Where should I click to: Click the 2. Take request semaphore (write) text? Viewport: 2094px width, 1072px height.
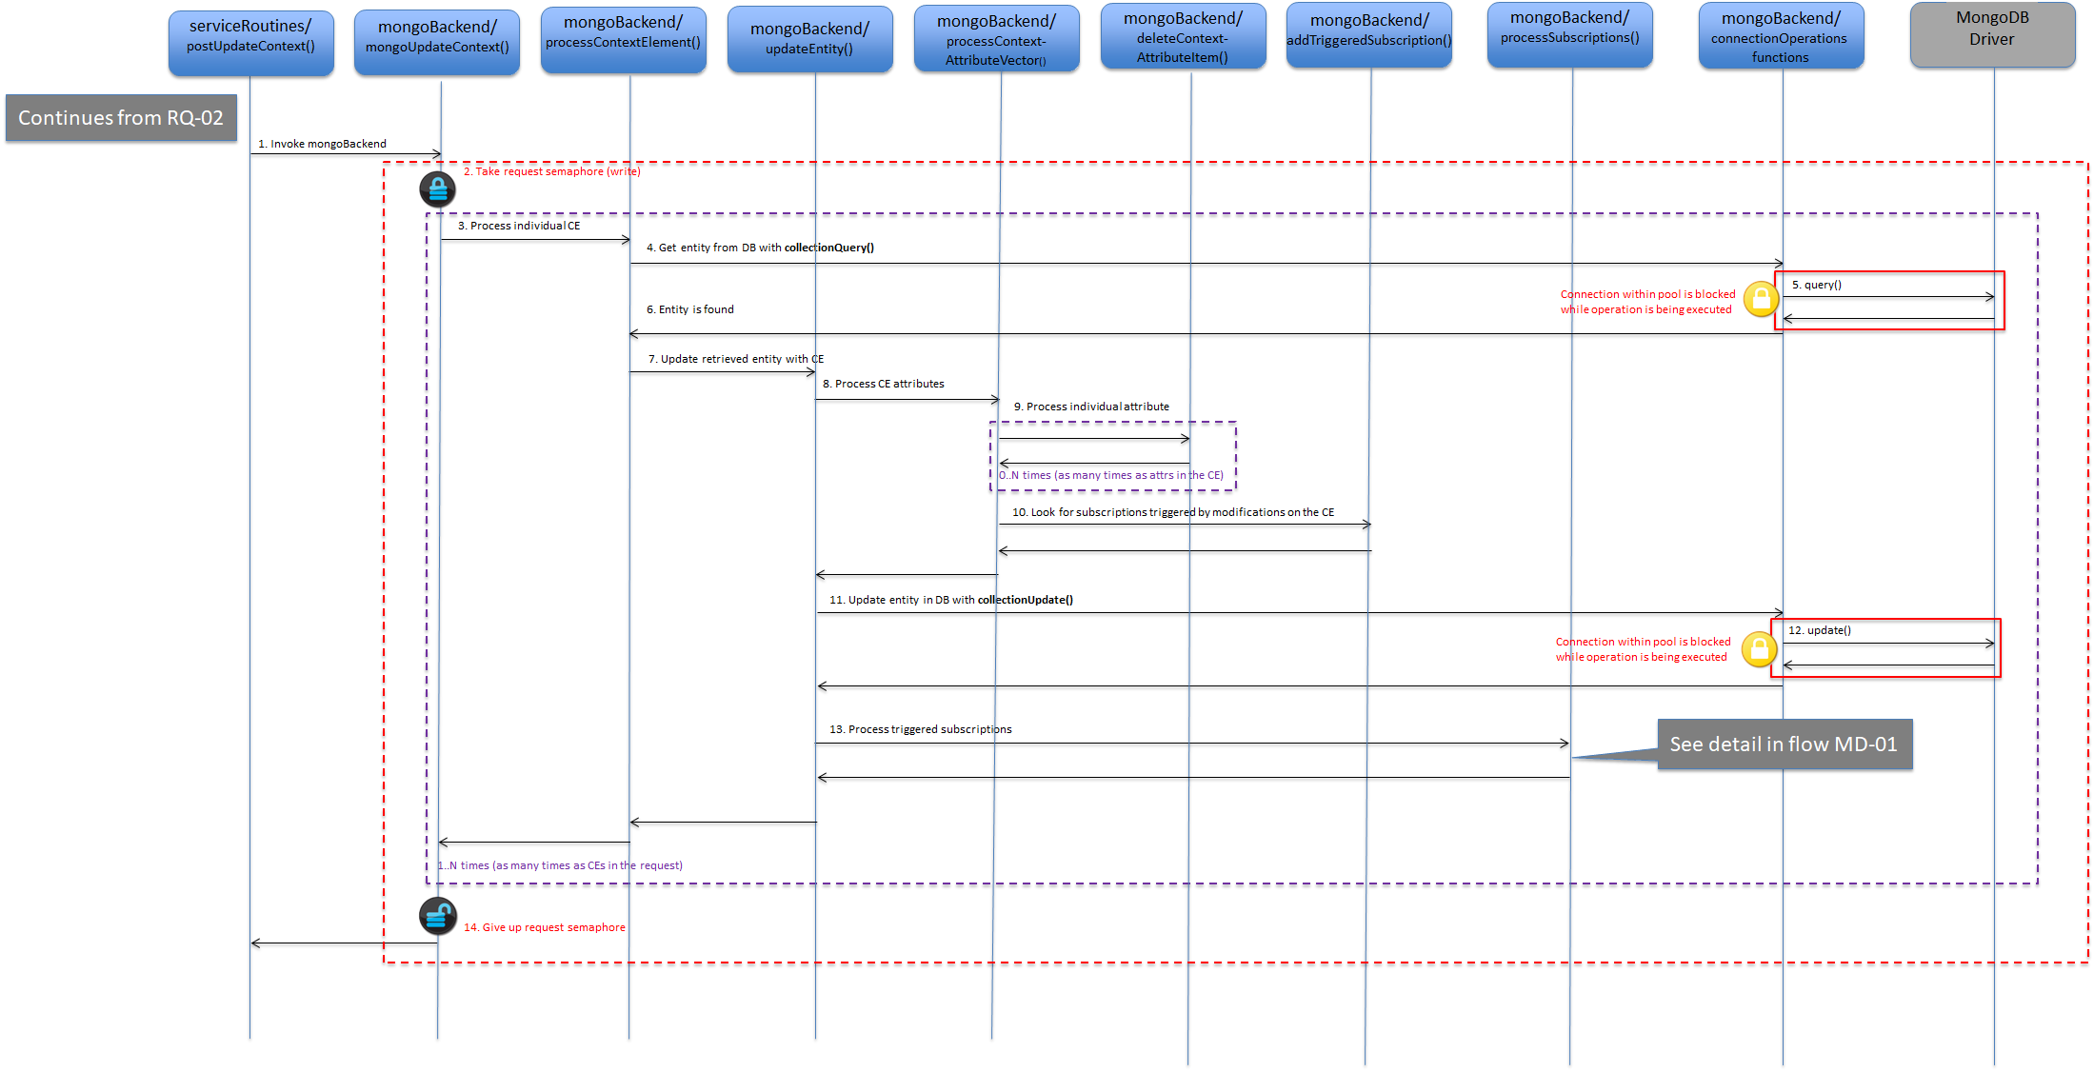coord(551,171)
